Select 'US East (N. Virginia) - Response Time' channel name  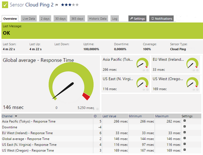[x=29, y=145]
